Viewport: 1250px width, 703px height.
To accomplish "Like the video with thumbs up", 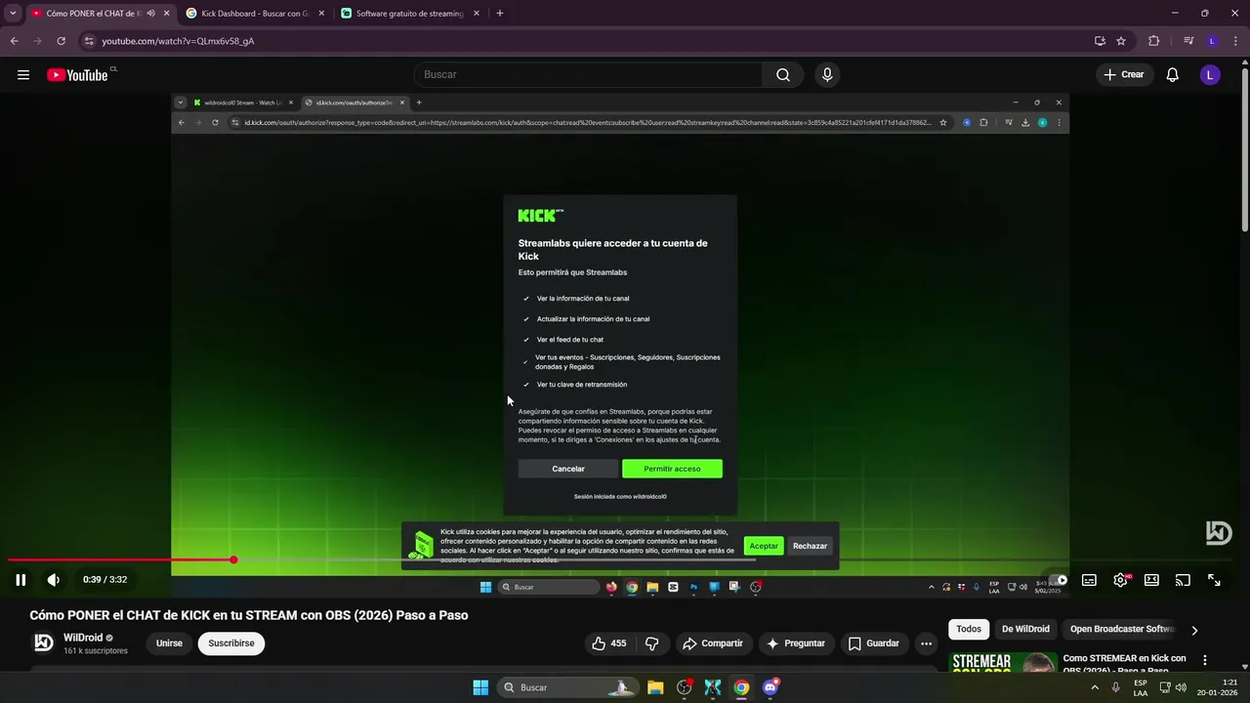I will (x=609, y=643).
